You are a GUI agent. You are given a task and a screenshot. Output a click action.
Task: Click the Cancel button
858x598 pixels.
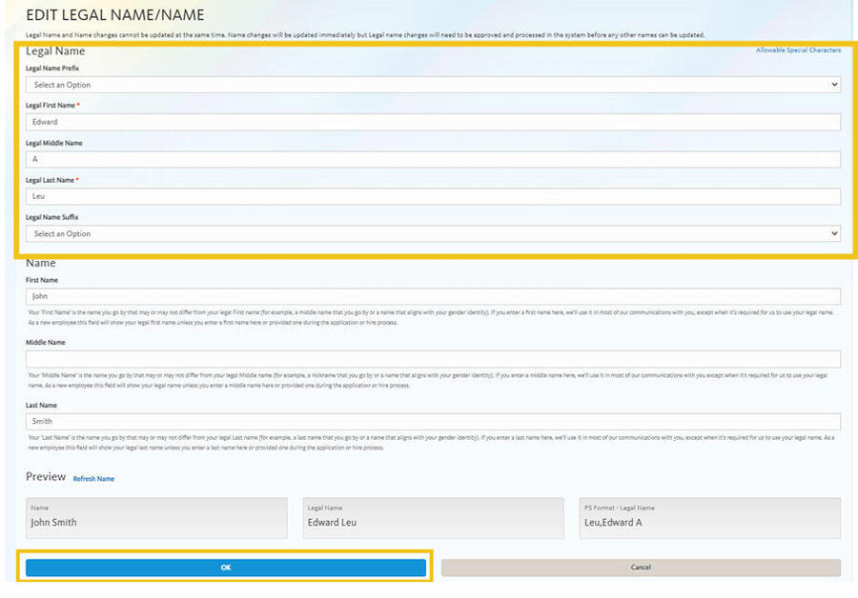pos(641,567)
